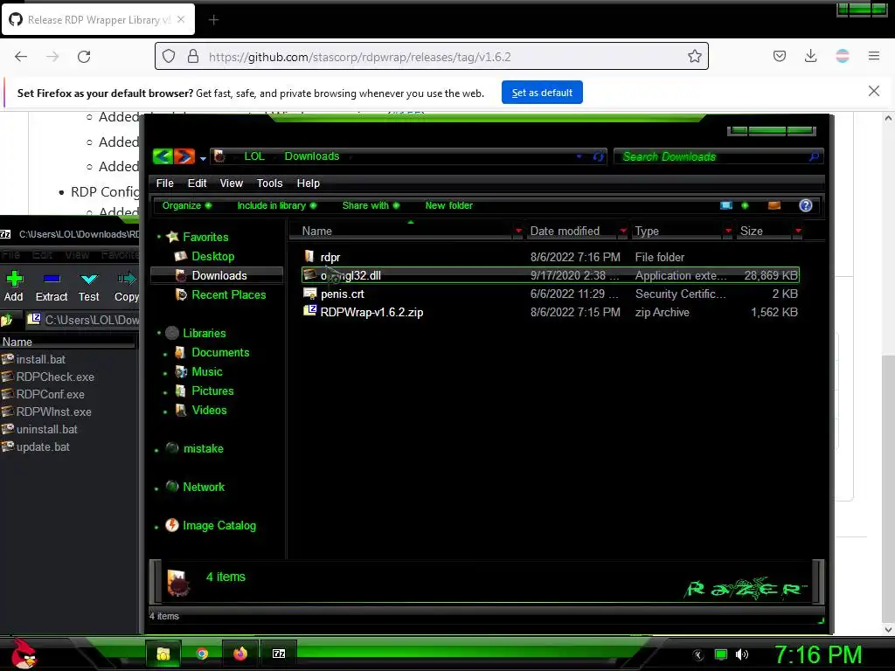Open the Firefox taskbar icon

pos(240,654)
